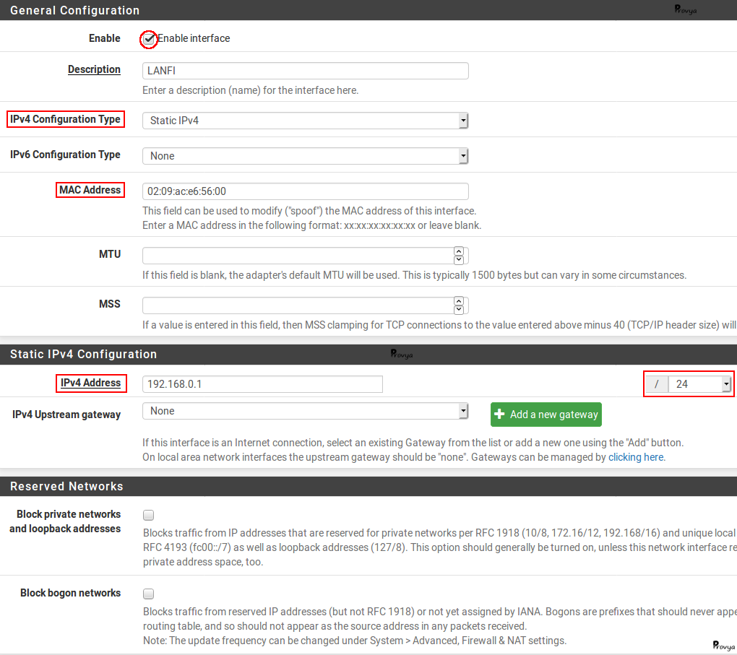Screen dimensions: 737x655
Task: Increase the MTU value with up arrow
Action: click(459, 251)
